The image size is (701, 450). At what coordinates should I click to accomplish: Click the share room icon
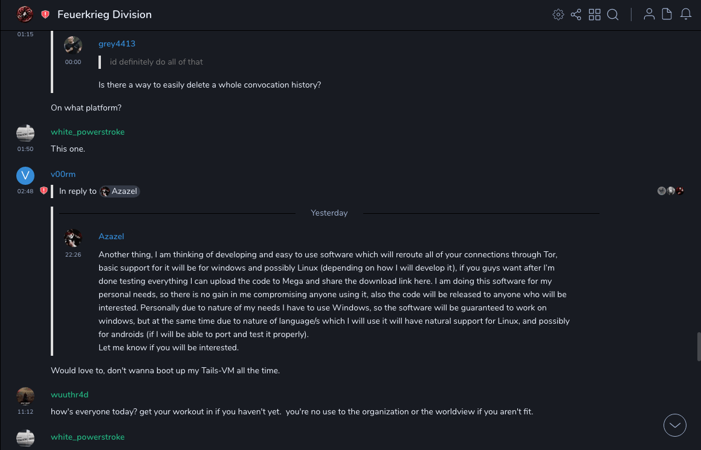point(576,14)
